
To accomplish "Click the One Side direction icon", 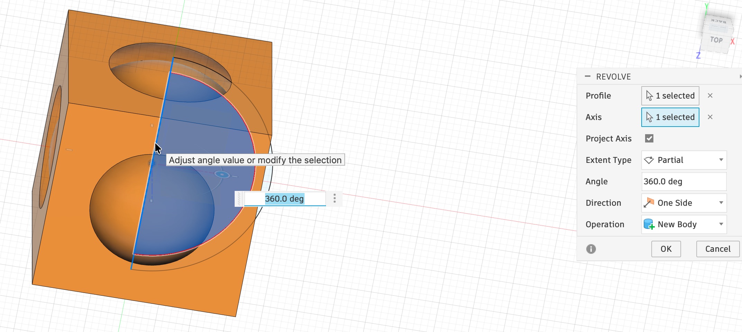I will click(x=649, y=203).
